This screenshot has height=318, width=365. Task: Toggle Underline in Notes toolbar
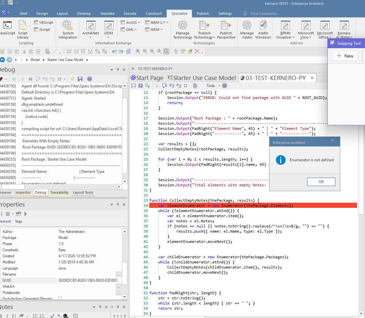tap(14, 316)
